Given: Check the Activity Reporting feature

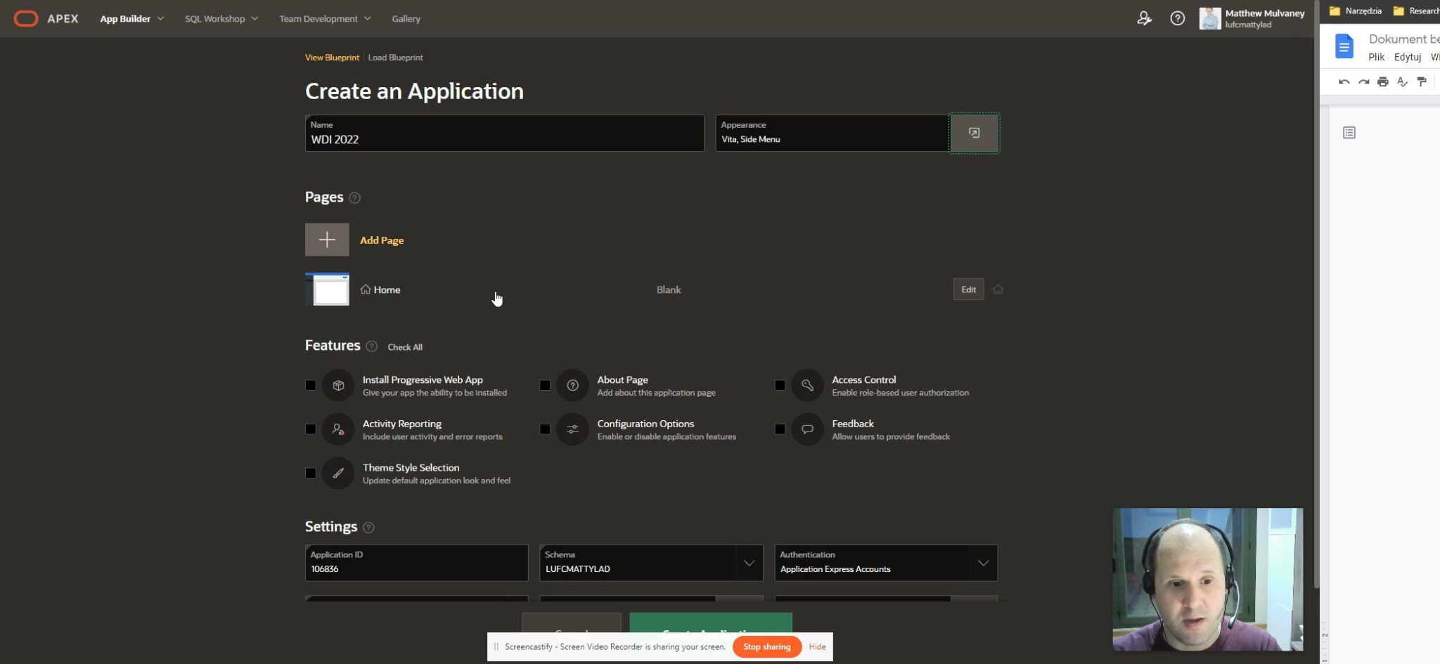Looking at the screenshot, I should [310, 429].
